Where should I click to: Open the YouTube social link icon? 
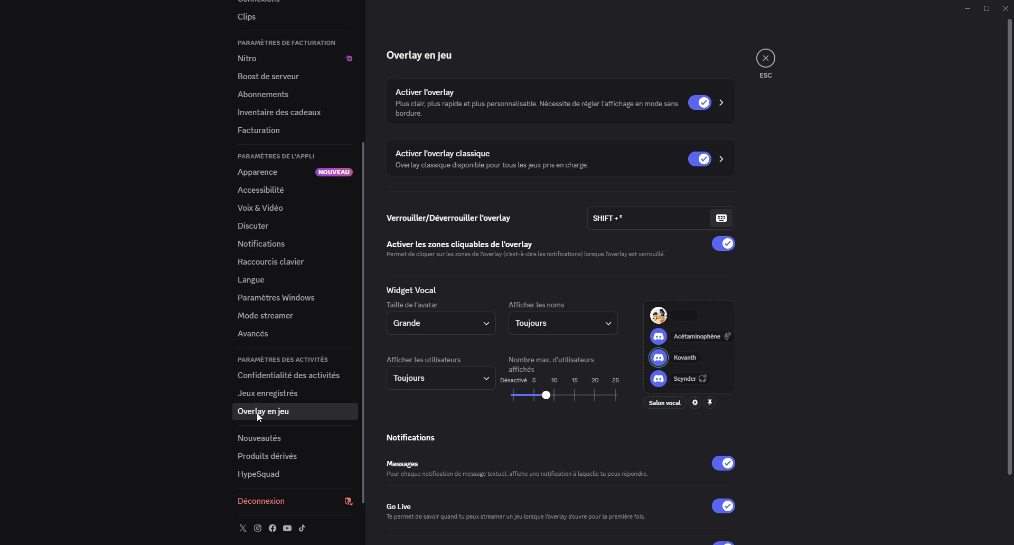pyautogui.click(x=287, y=528)
